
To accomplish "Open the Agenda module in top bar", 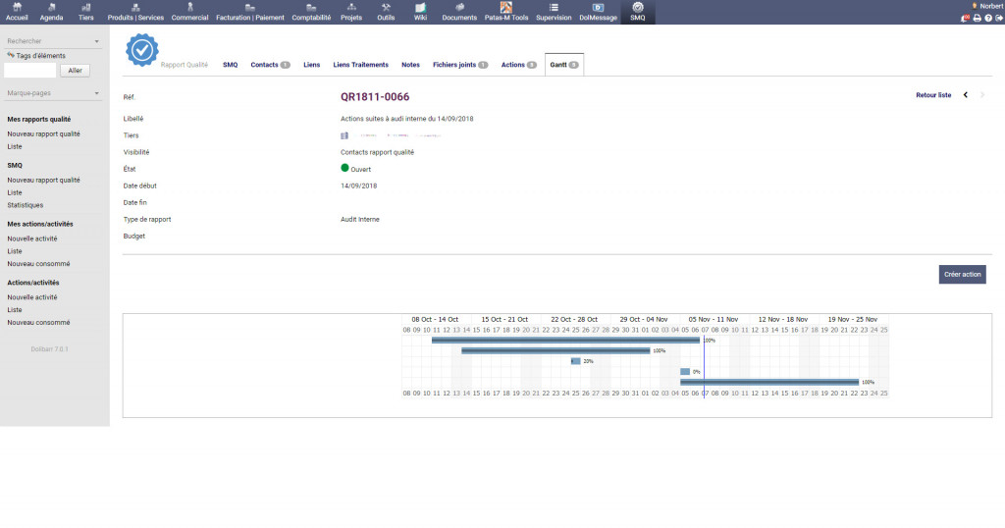I will coord(51,11).
